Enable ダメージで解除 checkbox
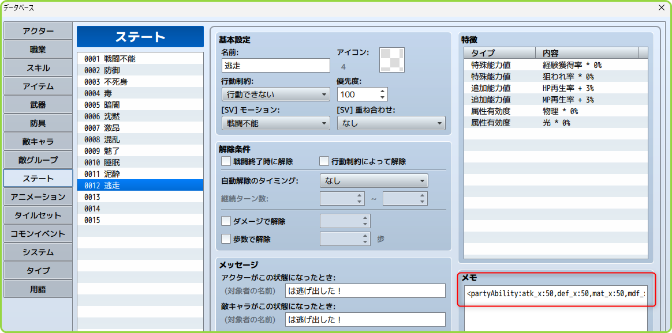 226,221
